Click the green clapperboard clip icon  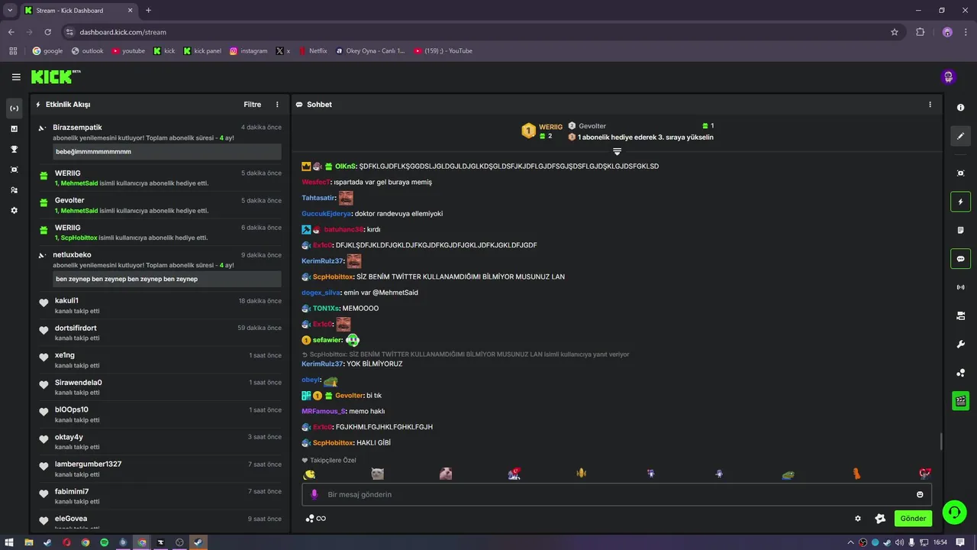point(961,400)
